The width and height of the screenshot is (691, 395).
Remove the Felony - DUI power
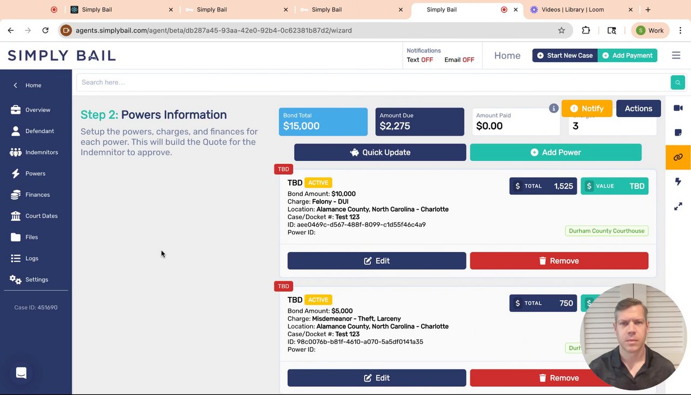coord(559,261)
